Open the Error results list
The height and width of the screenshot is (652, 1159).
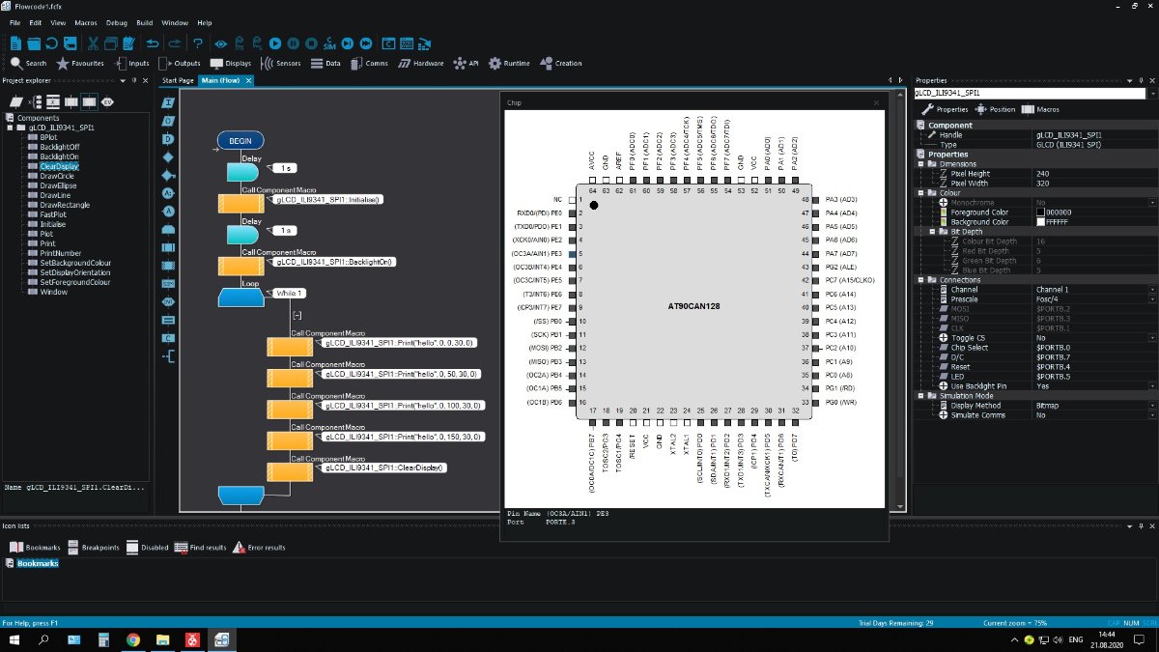[260, 547]
